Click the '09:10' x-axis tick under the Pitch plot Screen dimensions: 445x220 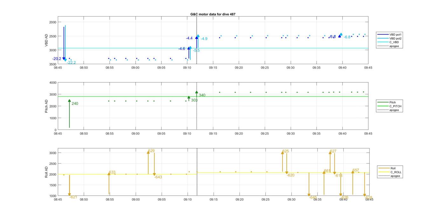[187, 134]
